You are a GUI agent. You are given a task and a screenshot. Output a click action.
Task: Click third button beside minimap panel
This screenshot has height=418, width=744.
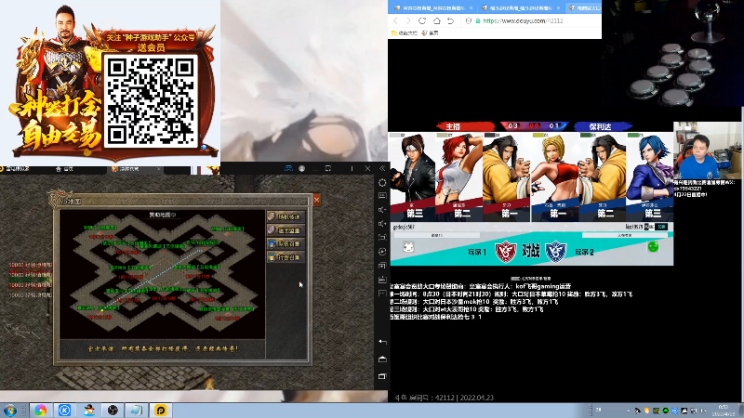(286, 243)
